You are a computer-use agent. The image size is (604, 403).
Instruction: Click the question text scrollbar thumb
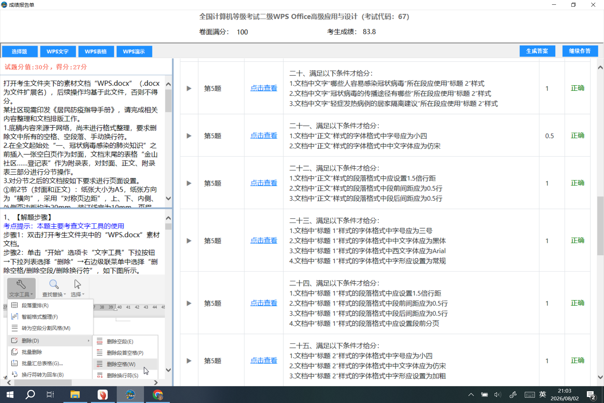click(x=168, y=100)
